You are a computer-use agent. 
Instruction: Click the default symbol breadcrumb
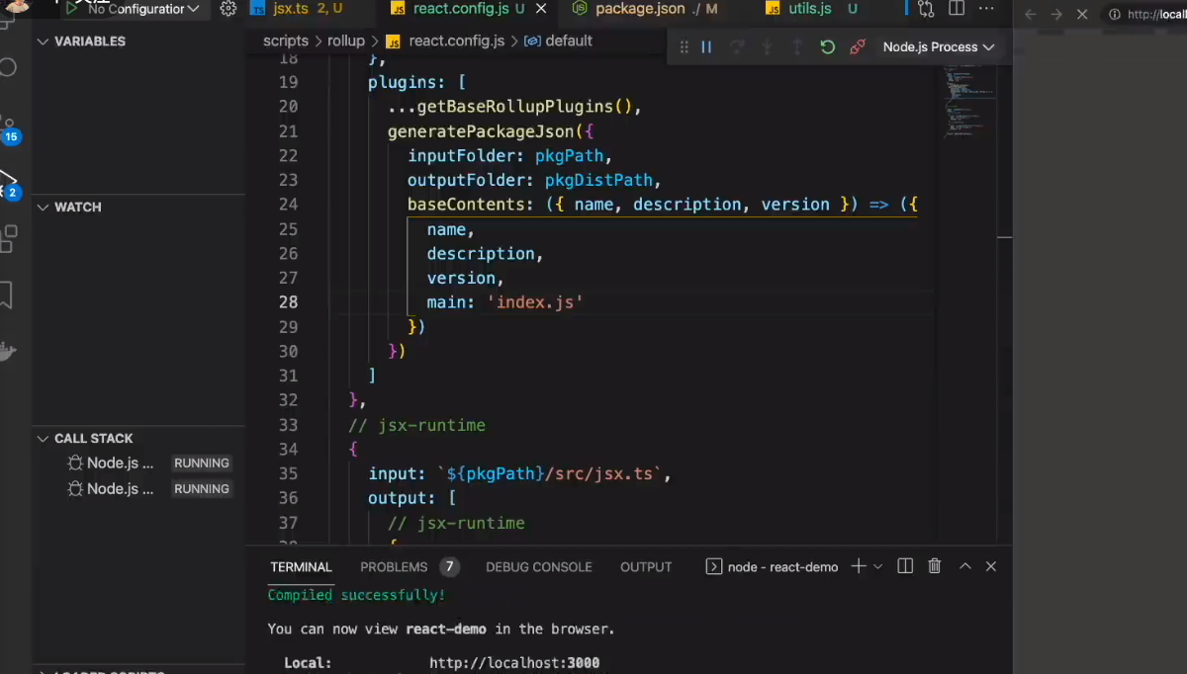(559, 41)
